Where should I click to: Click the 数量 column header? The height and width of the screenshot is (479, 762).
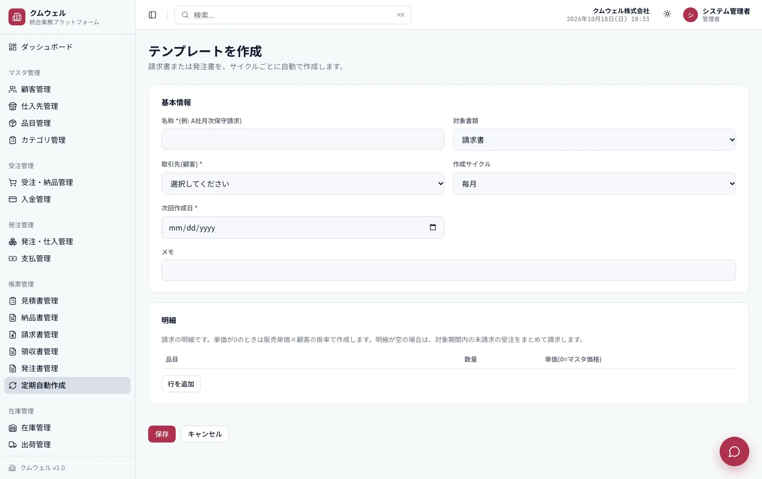coord(471,360)
